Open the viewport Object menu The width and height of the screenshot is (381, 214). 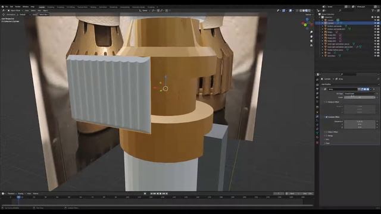click(x=45, y=11)
